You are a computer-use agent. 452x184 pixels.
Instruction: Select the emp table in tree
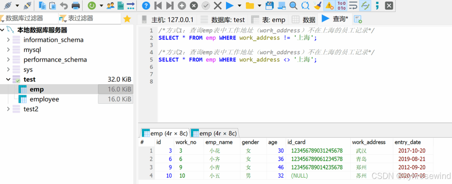[37, 89]
